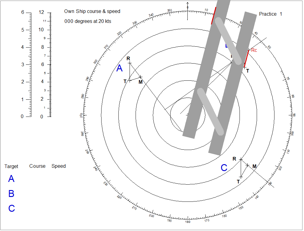Click the T point near the red Rc line

coord(245,67)
